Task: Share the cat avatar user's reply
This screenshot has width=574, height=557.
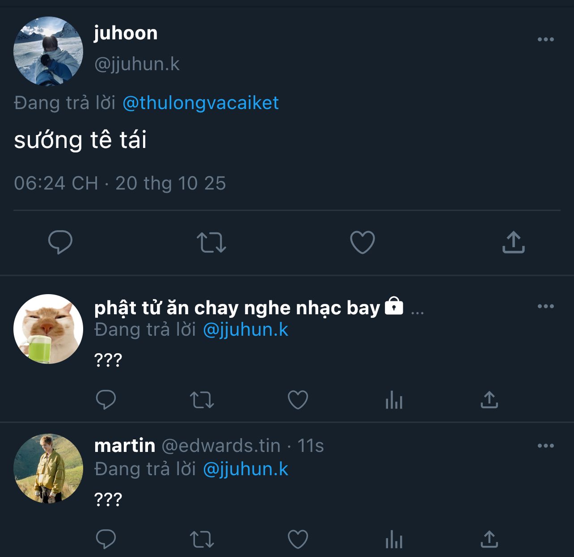Action: pyautogui.click(x=489, y=400)
